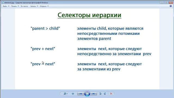
Task: Click the line 'за элементами из prev'
Action: click(x=99, y=69)
